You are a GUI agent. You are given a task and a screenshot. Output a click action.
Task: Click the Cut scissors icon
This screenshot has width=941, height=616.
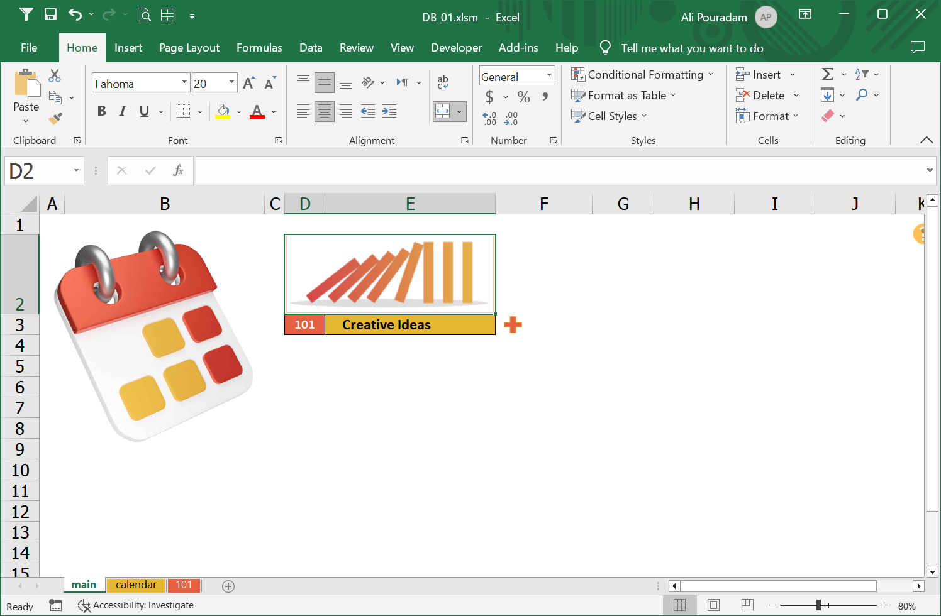[x=55, y=76]
